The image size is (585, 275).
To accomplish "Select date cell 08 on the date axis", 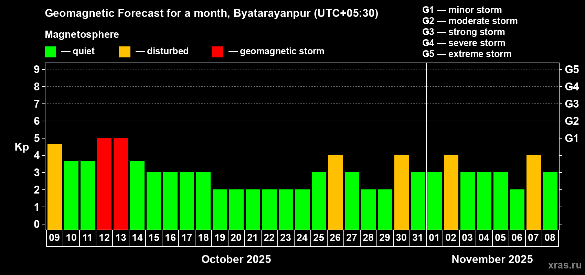I will [x=550, y=238].
